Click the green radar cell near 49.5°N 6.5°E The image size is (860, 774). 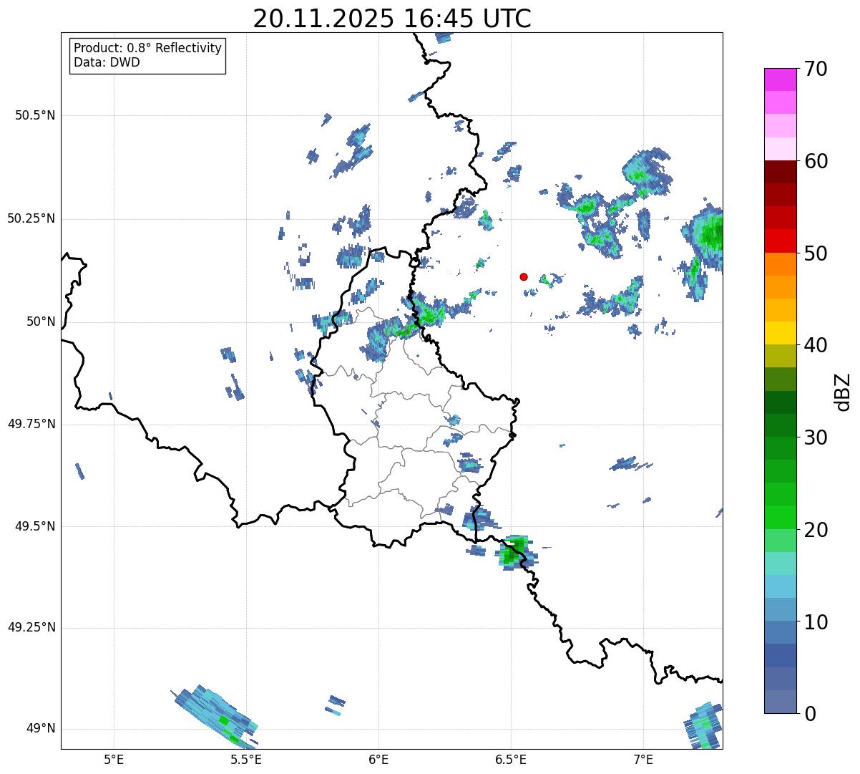[513, 551]
